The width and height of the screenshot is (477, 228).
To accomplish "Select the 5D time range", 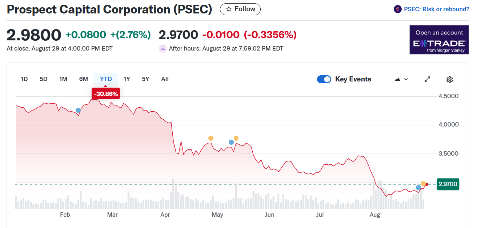I will 44,79.
